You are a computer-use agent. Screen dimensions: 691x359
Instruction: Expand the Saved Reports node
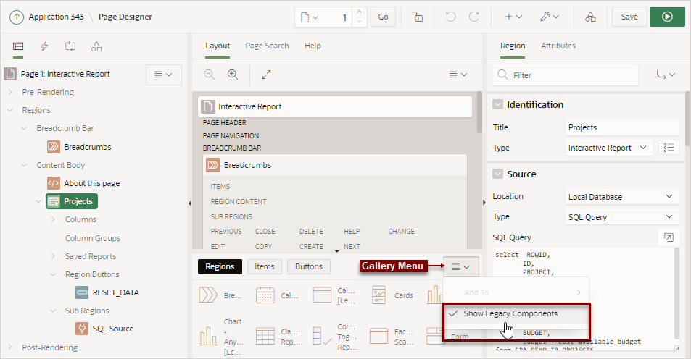pyautogui.click(x=53, y=256)
